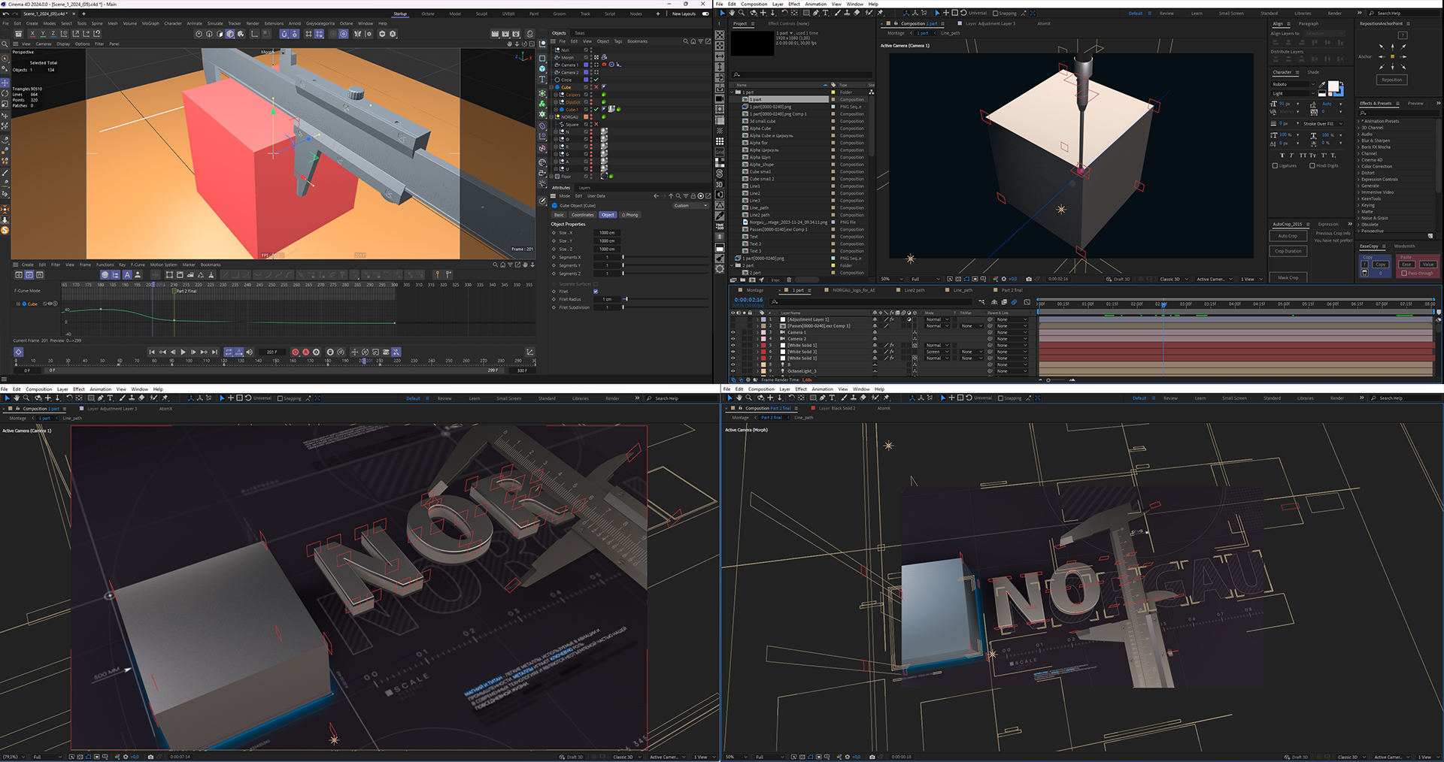Click the up arrow anchor in RepositionAnchorPoint

(1392, 46)
